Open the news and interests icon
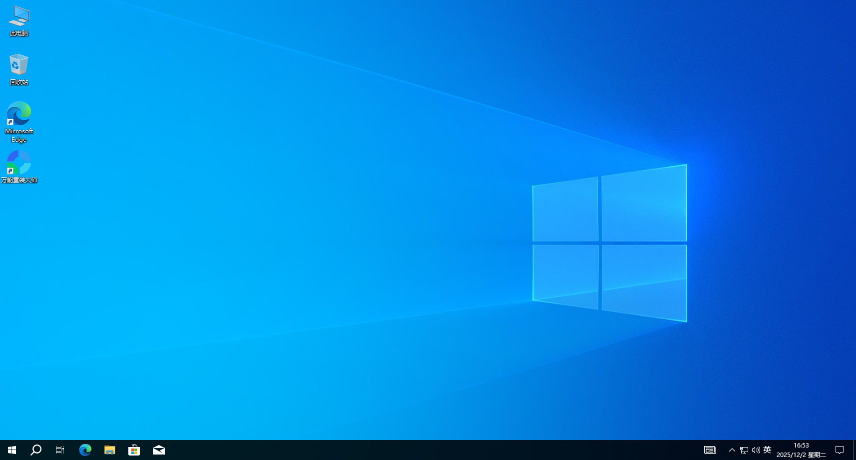The width and height of the screenshot is (856, 460). (x=710, y=450)
